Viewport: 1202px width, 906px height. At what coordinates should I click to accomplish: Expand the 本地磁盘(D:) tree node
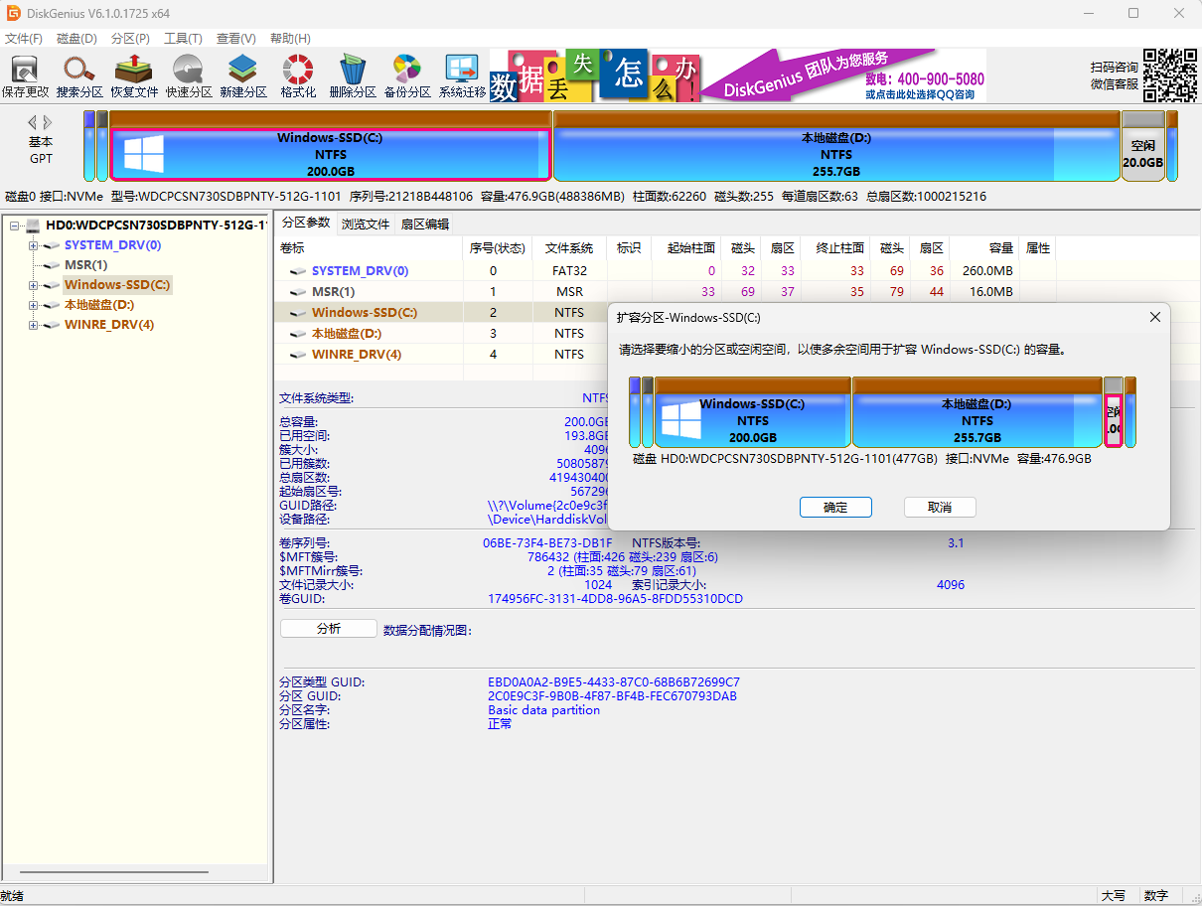(x=33, y=305)
